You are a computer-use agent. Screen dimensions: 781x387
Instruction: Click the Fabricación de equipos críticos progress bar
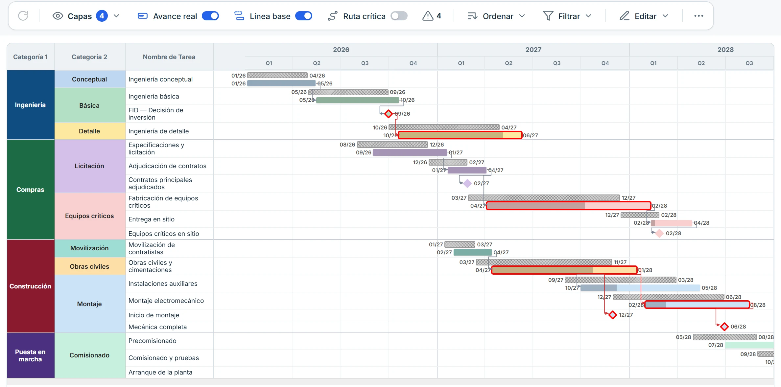point(568,206)
